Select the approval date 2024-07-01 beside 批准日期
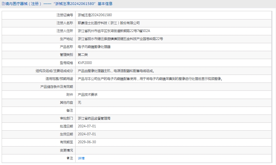This screenshot has height=165, width=276. [87, 126]
